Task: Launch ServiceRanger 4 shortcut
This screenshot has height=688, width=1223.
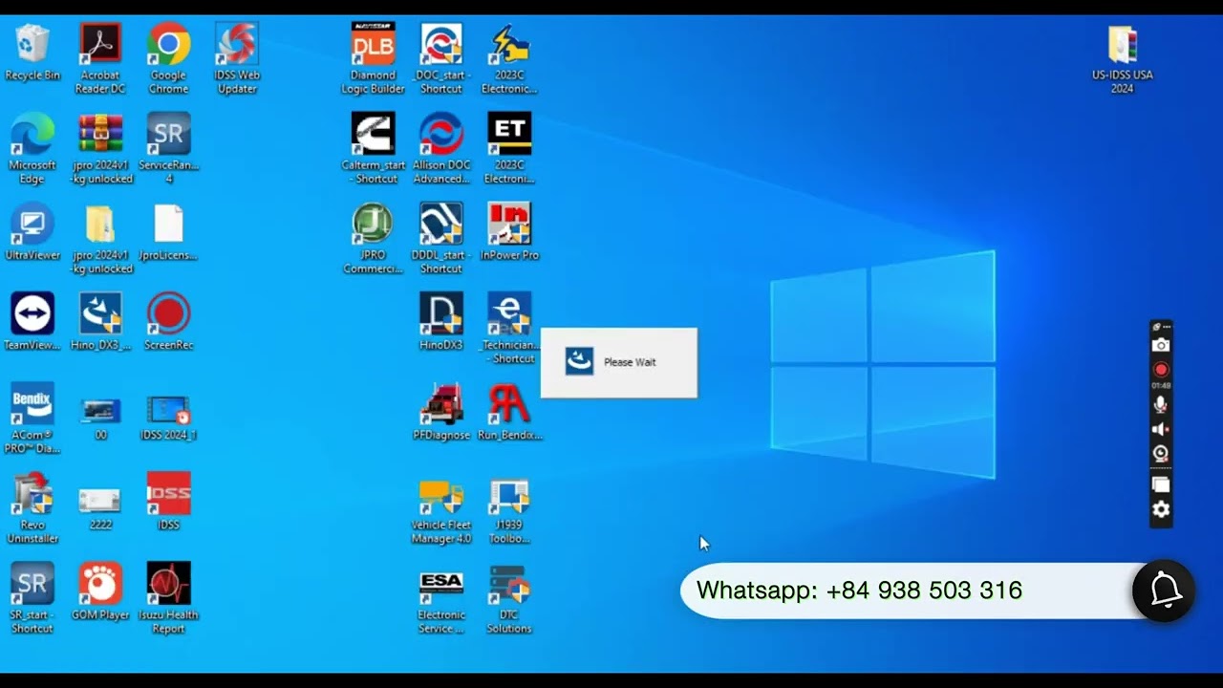Action: [x=168, y=149]
